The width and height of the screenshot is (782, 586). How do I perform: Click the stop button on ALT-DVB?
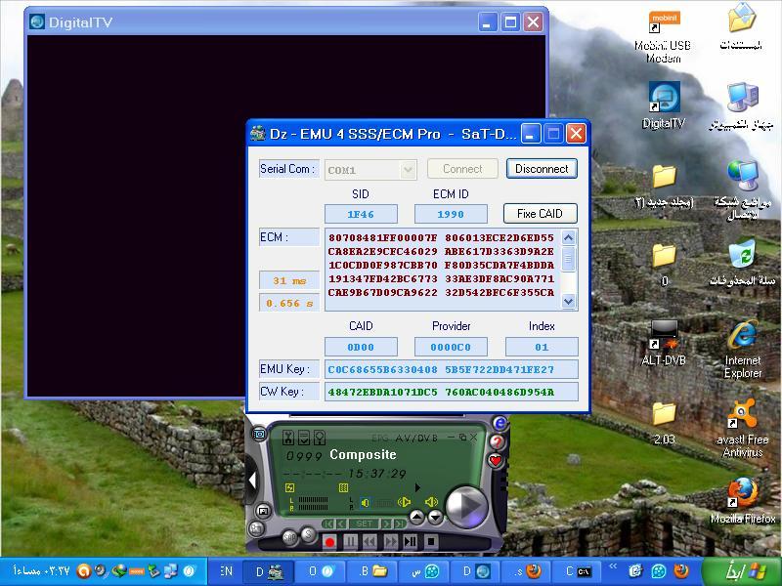pyautogui.click(x=431, y=542)
